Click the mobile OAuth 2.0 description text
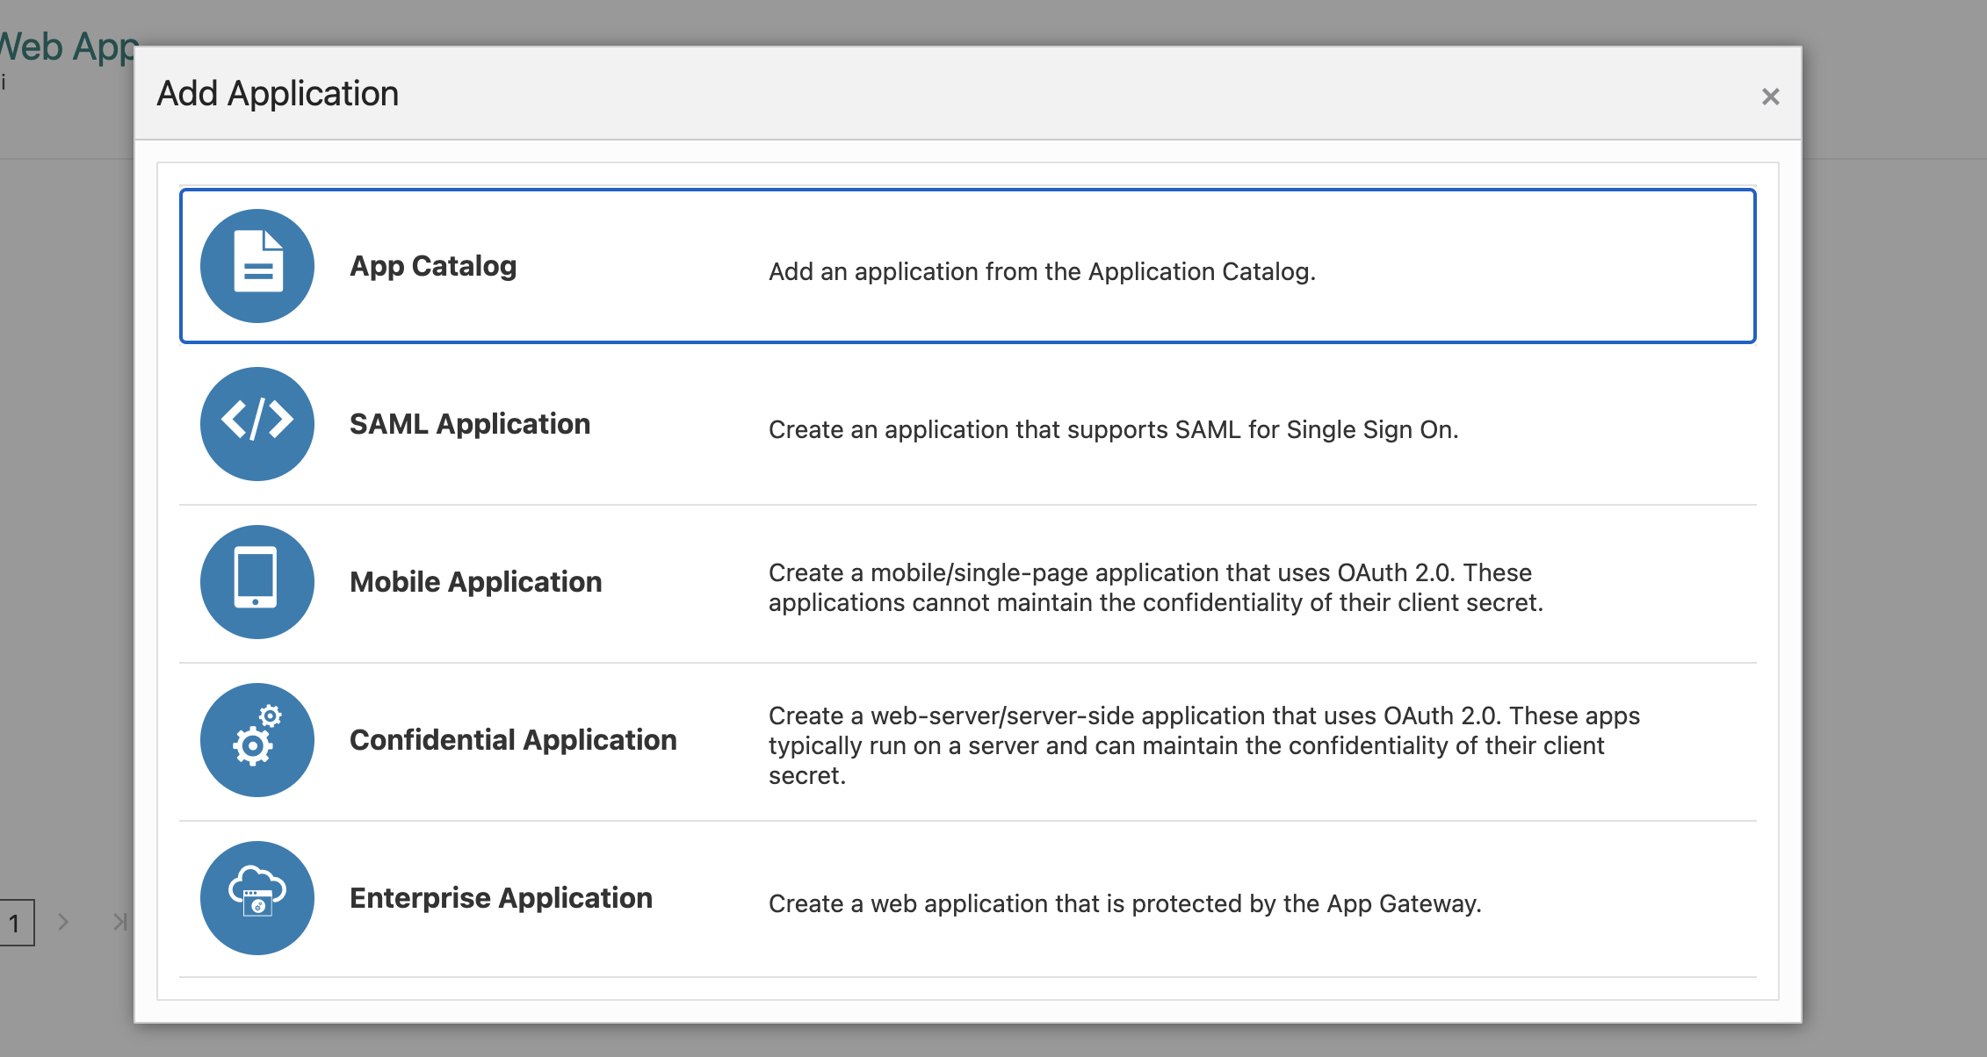This screenshot has height=1057, width=1987. [1155, 587]
